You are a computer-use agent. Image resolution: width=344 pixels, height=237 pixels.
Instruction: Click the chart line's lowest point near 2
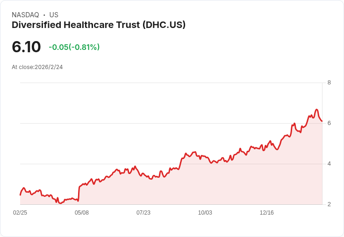pyautogui.click(x=61, y=203)
